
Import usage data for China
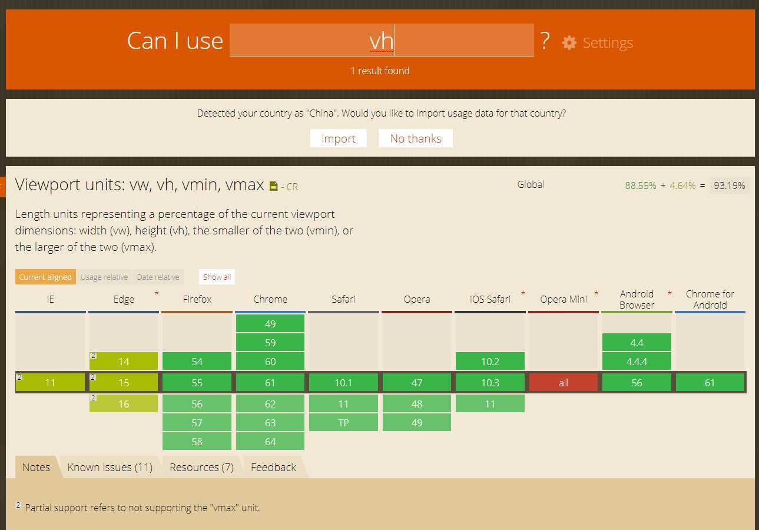[x=339, y=138]
